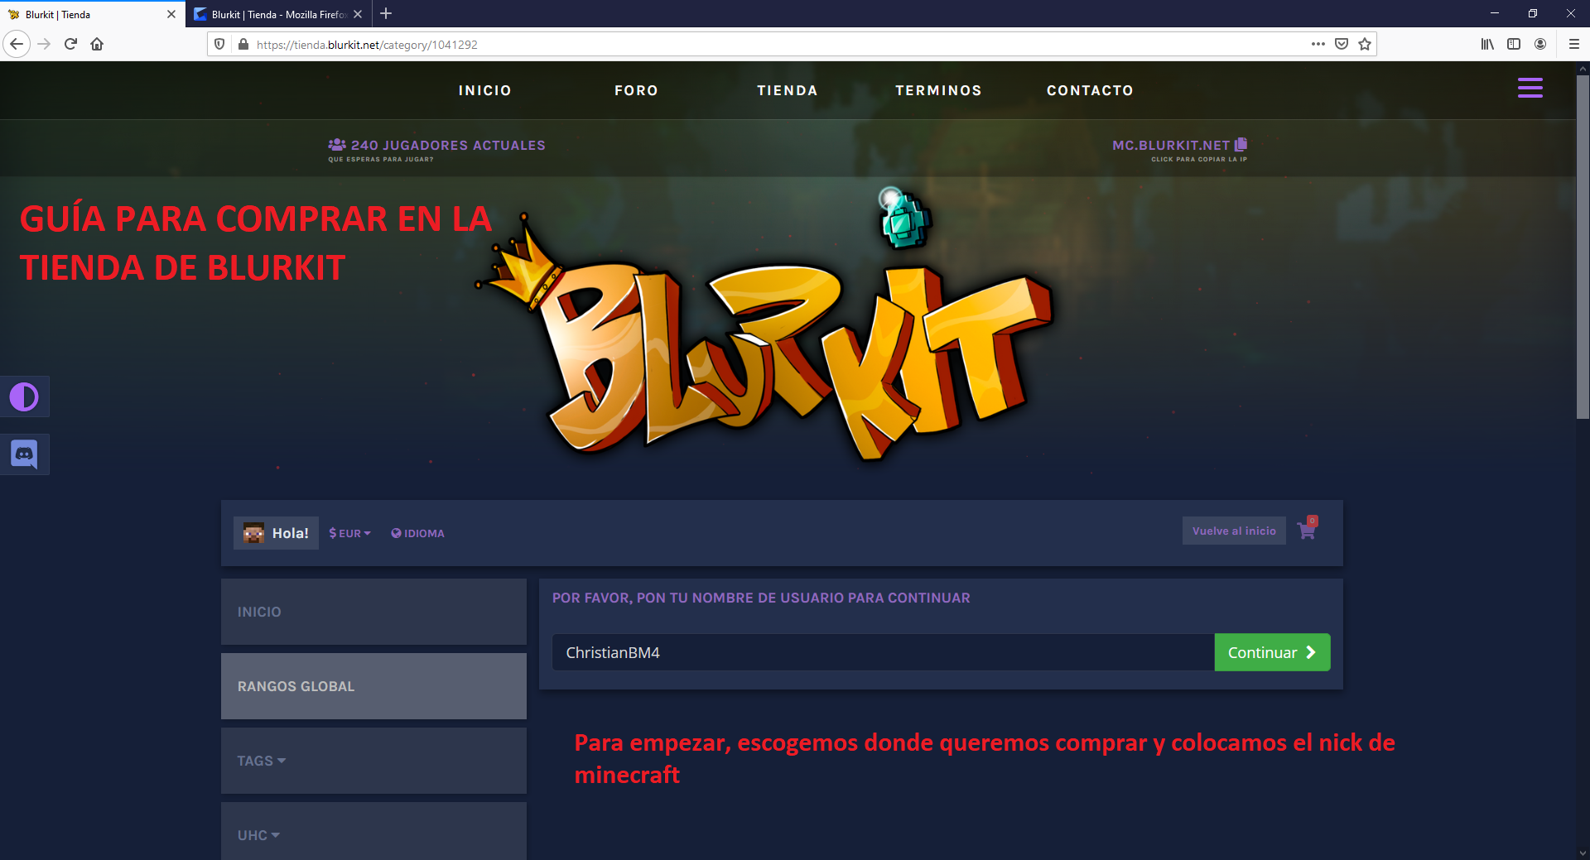Open the shopping cart icon
1590x860 pixels.
coord(1307,530)
